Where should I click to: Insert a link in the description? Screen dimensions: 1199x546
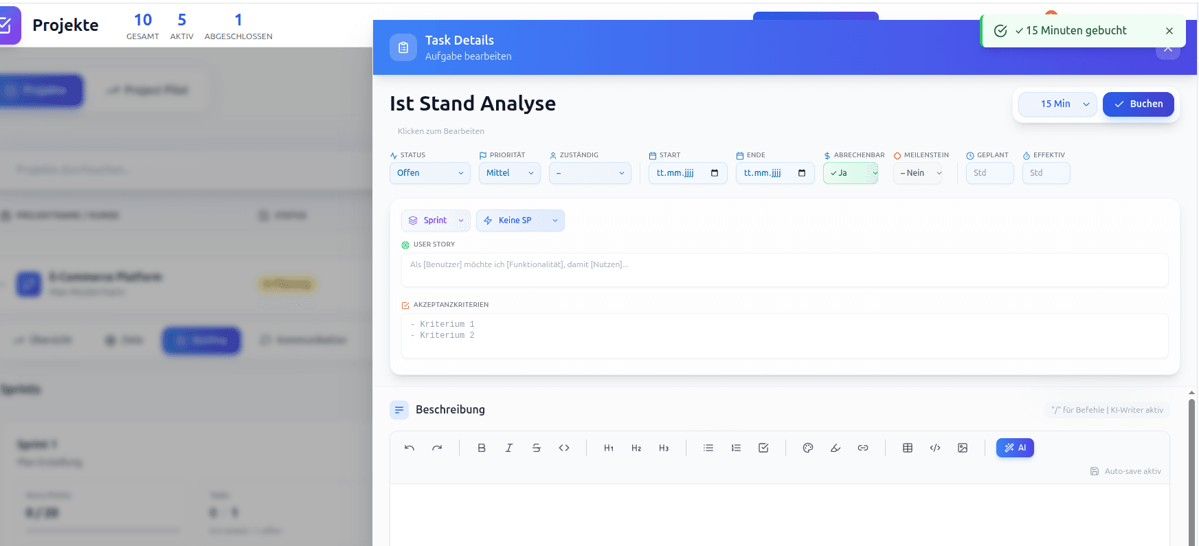863,448
